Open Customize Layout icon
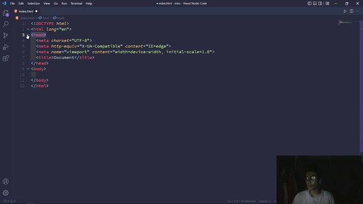Image resolution: width=363 pixels, height=204 pixels. [327, 3]
